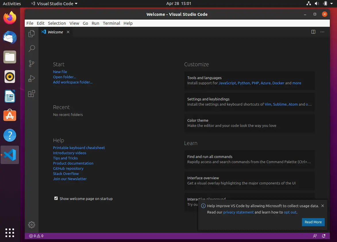Click the errors and warnings status indicator
The width and height of the screenshot is (337, 242).
pyautogui.click(x=36, y=236)
